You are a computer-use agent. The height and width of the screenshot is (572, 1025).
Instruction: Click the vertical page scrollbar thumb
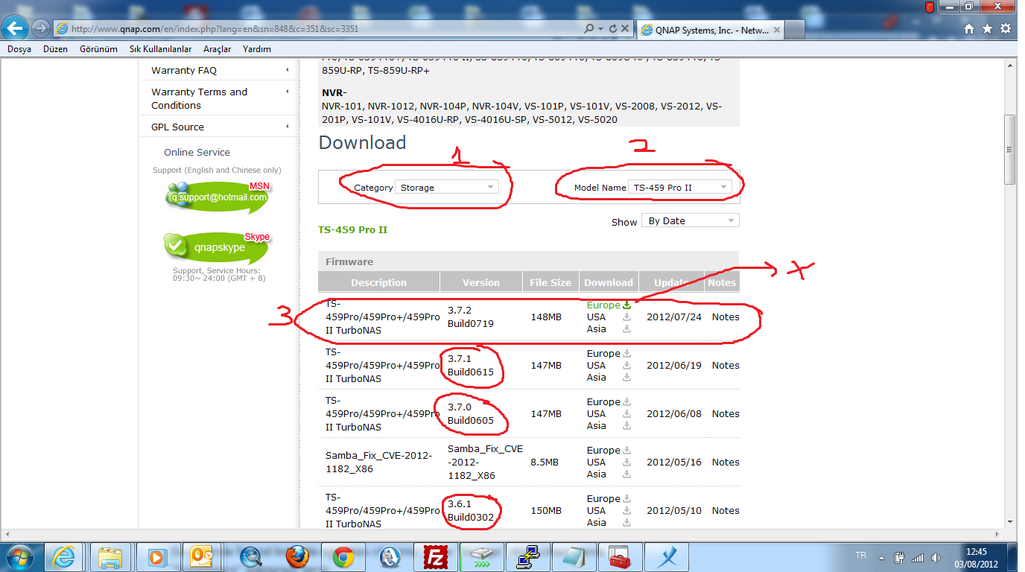tap(1010, 150)
